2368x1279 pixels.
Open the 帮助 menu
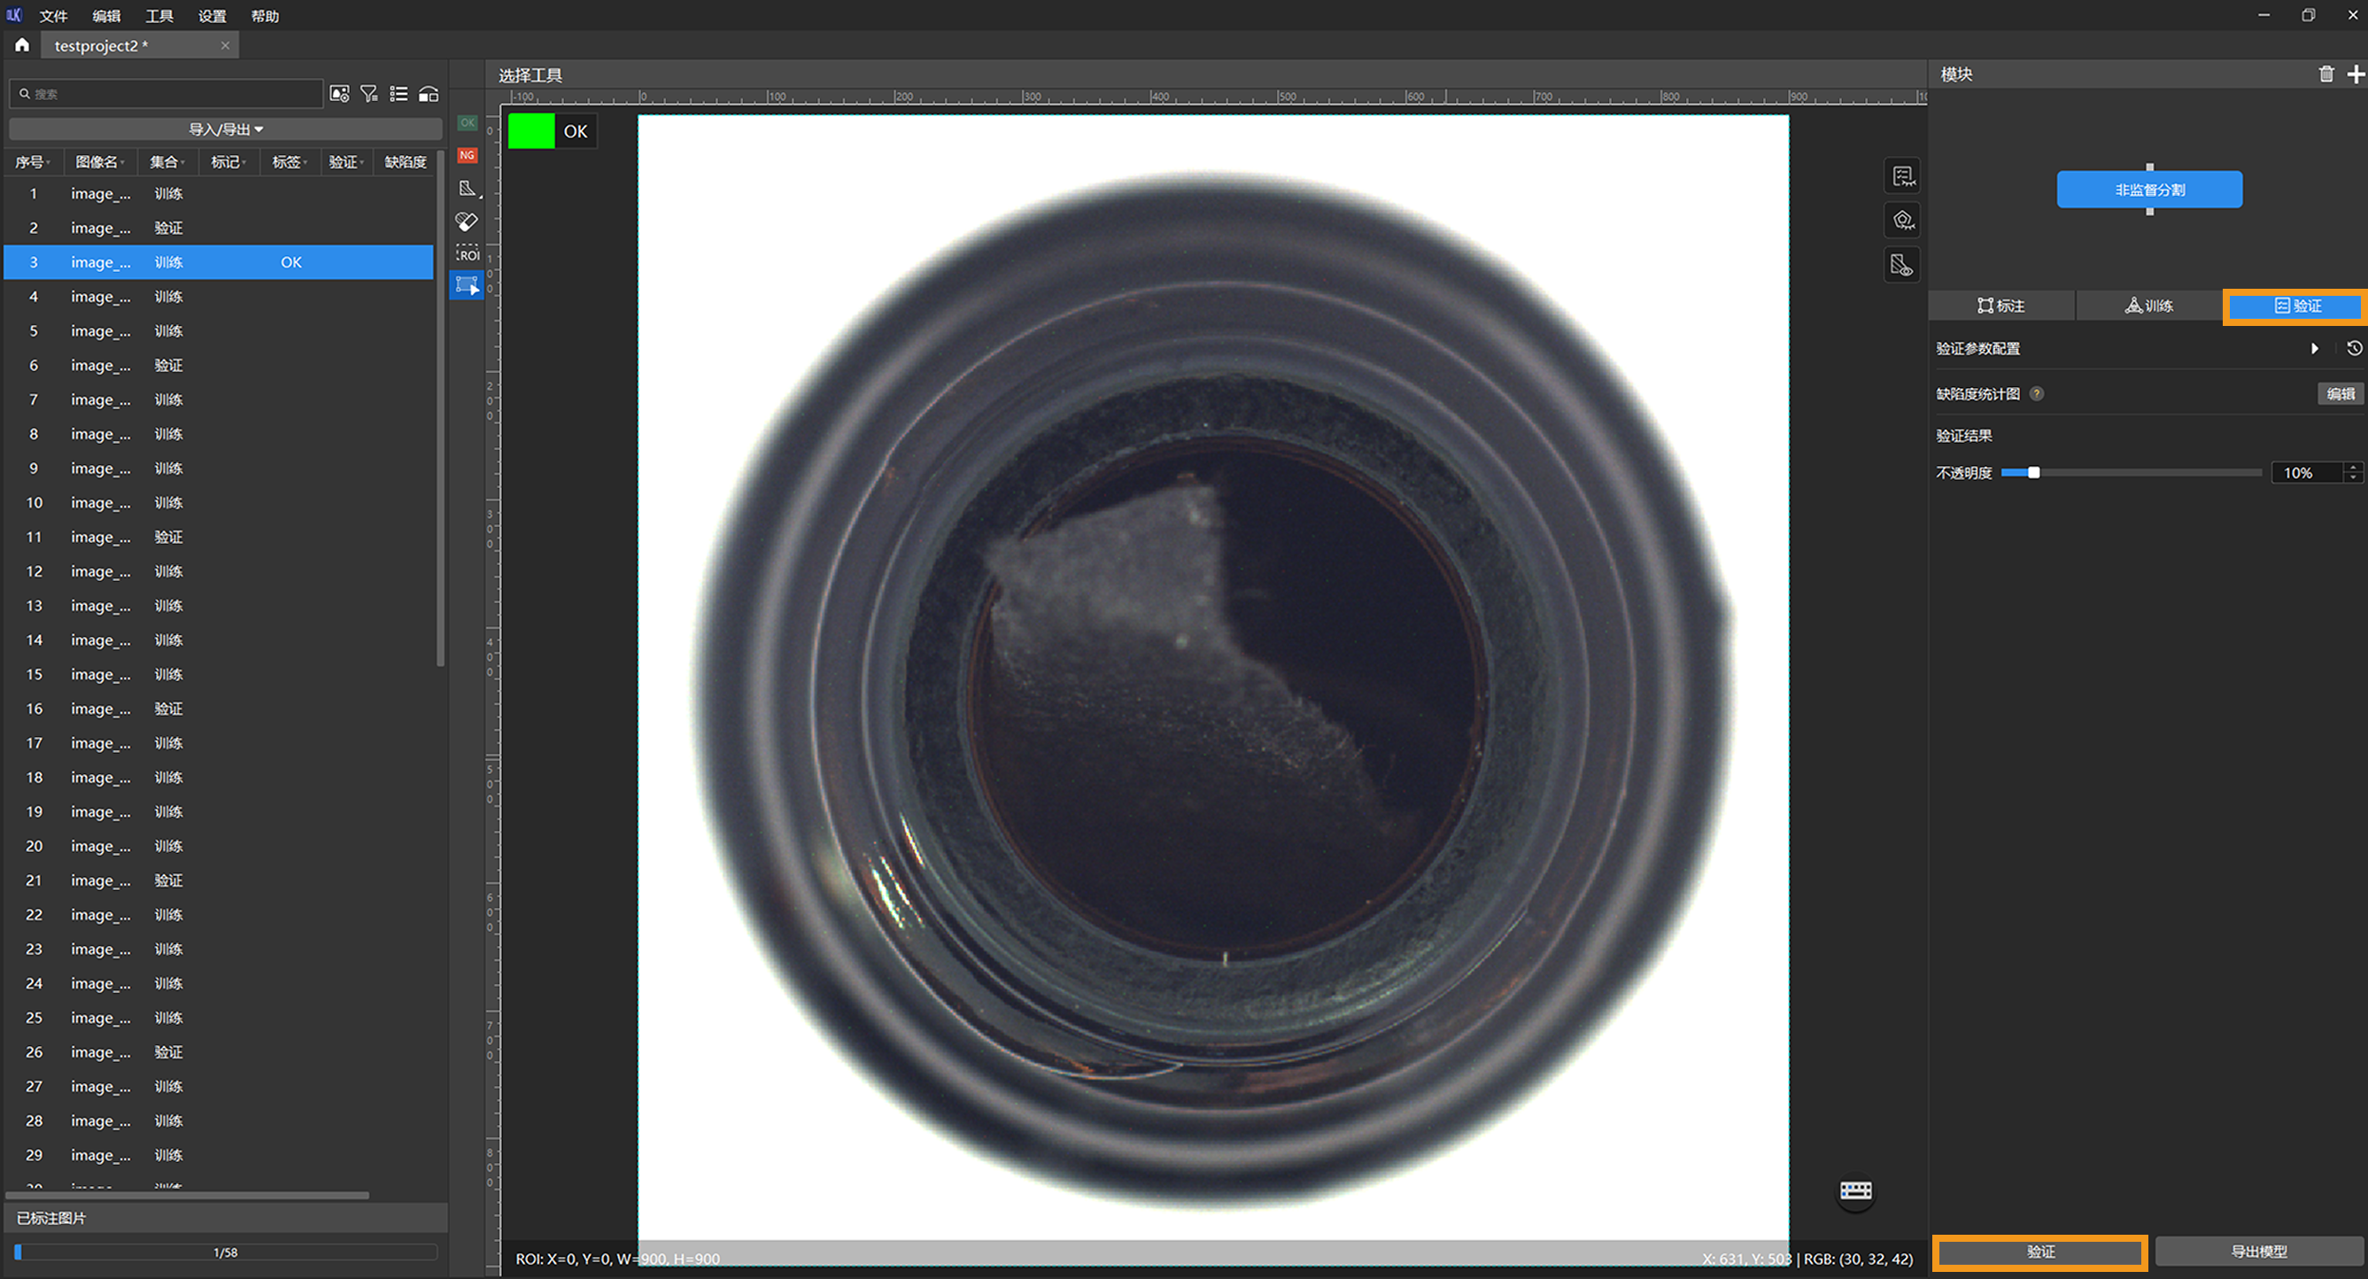265,16
